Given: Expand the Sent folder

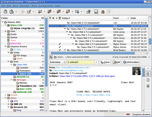Looking at the screenshot, I should click(6, 31).
